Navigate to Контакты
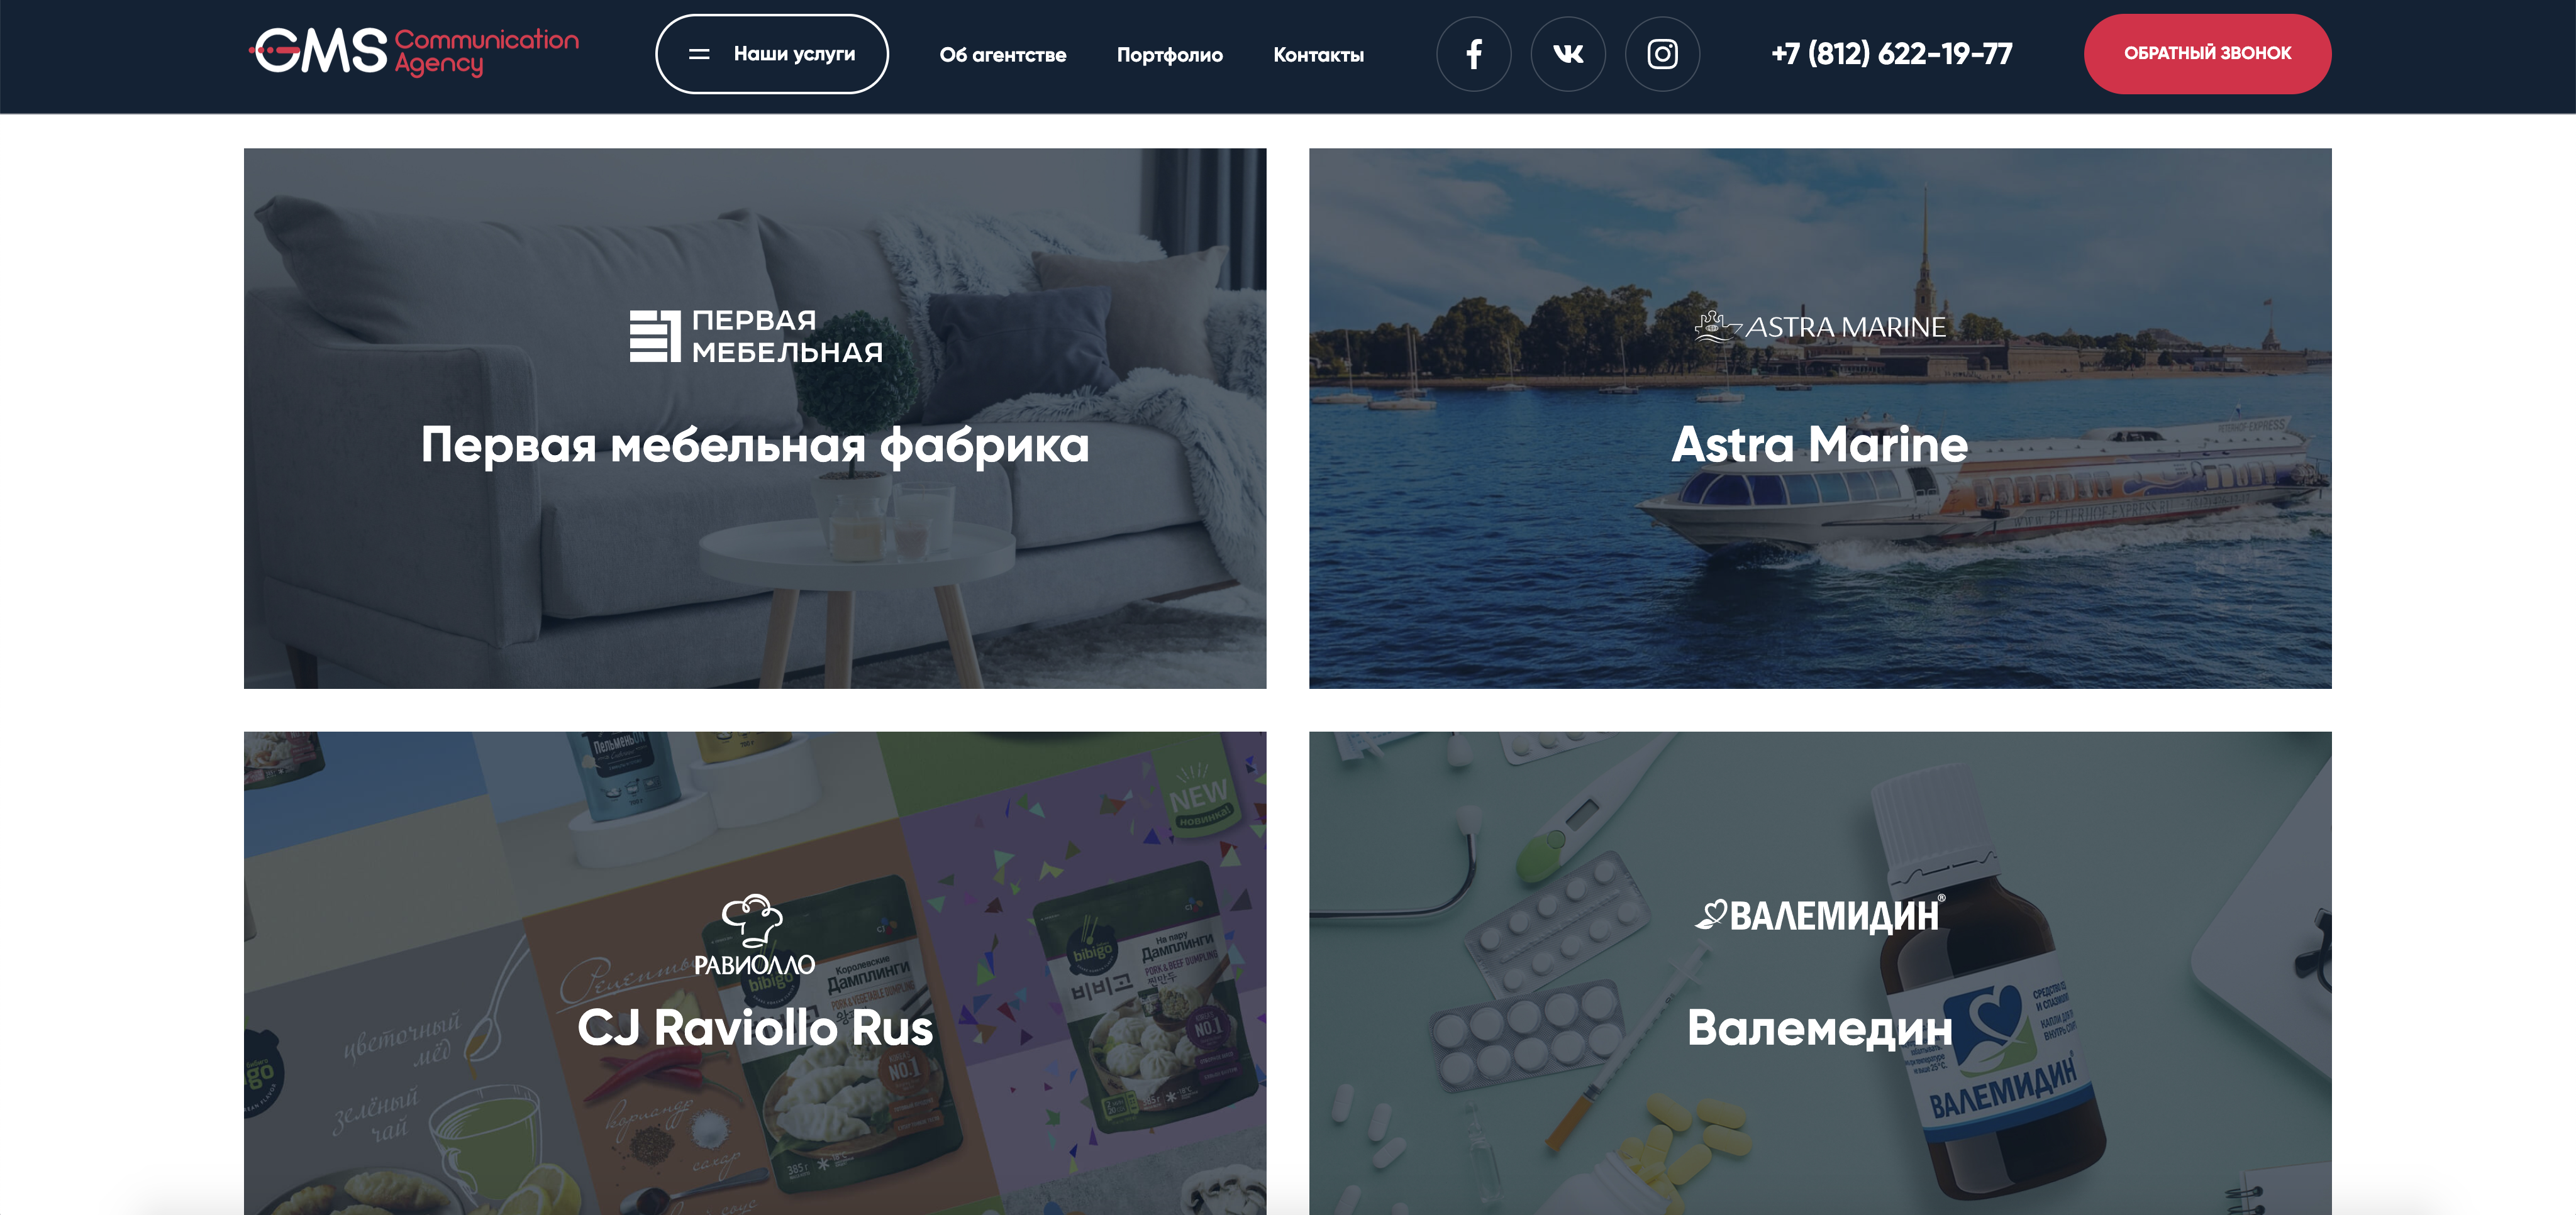Screen dimensions: 2576x1215 (1318, 55)
